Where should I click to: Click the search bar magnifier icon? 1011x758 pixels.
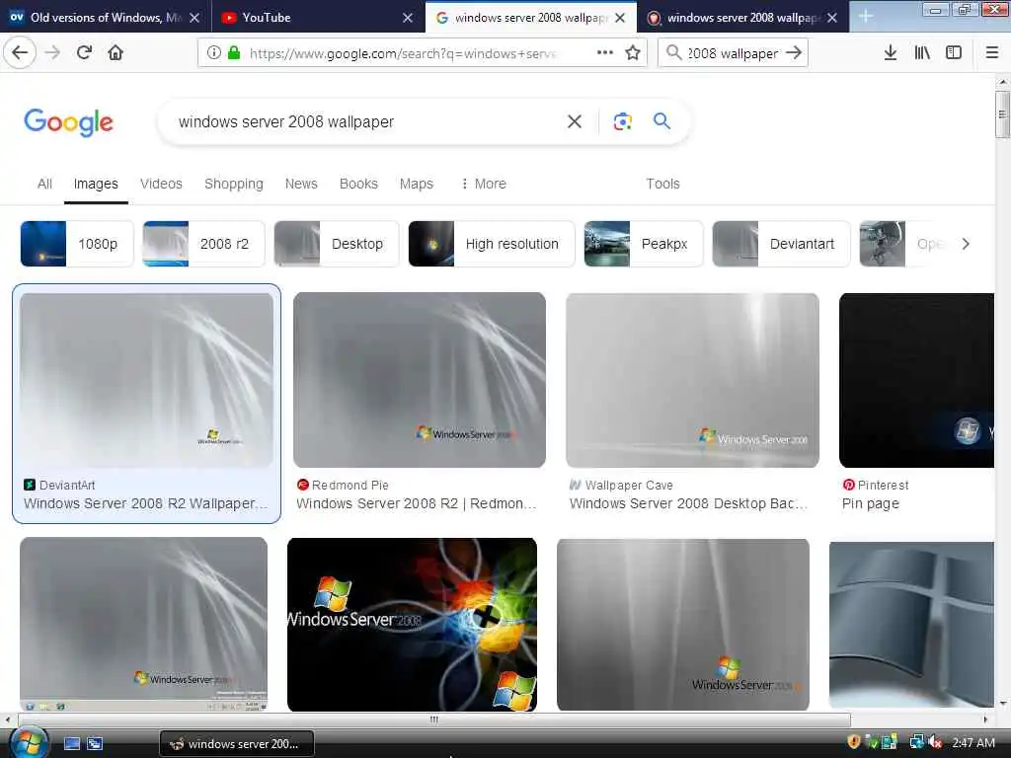click(673, 53)
